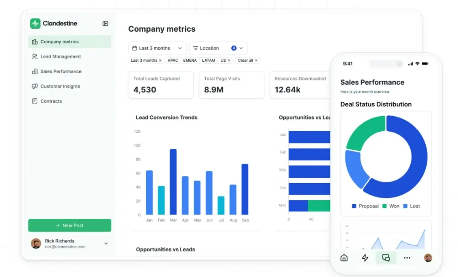This screenshot has width=458, height=277.
Task: Select the Contracts icon in the sidebar
Action: click(34, 101)
